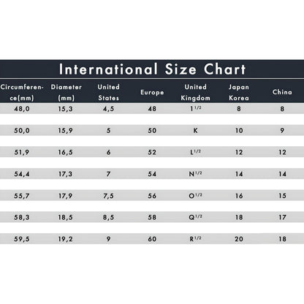
Task: Click the International Size Chart title
Action: [x=152, y=69]
